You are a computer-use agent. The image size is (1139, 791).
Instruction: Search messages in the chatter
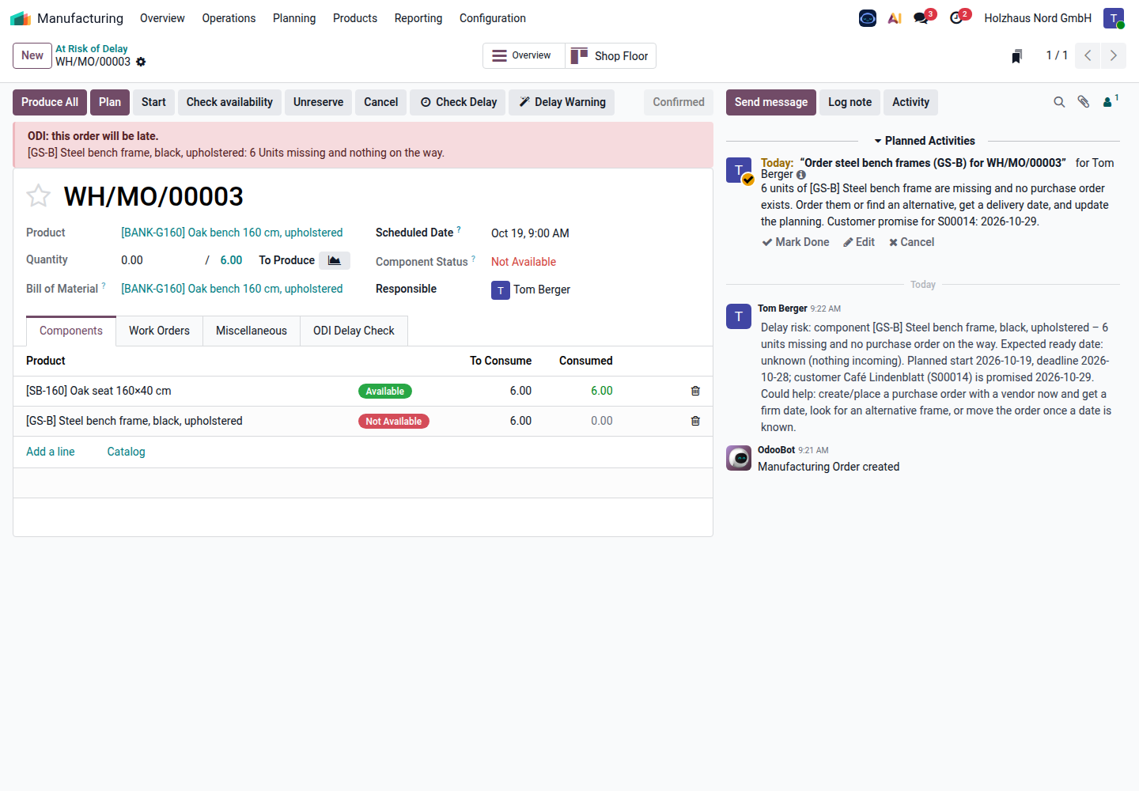(x=1059, y=102)
